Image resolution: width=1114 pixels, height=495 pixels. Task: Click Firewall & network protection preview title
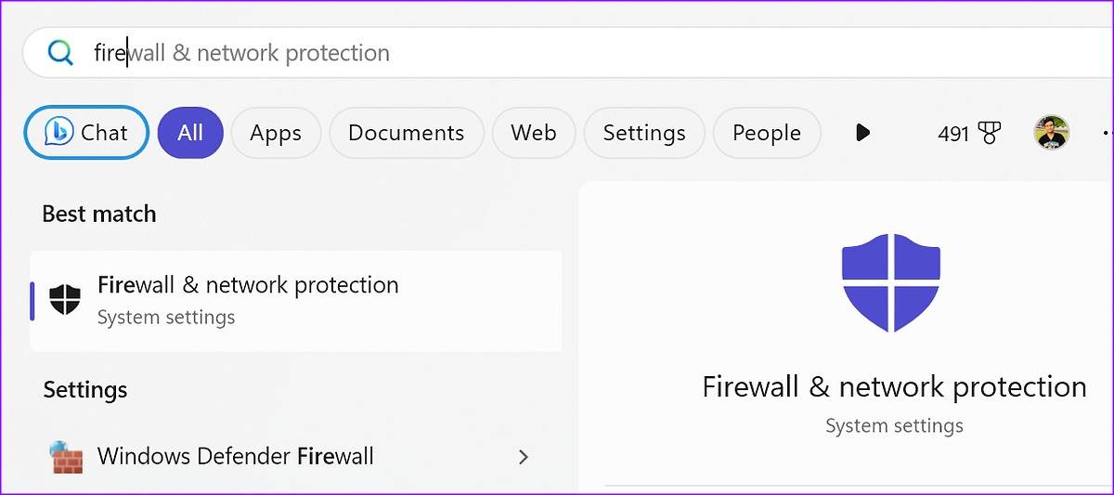[894, 386]
